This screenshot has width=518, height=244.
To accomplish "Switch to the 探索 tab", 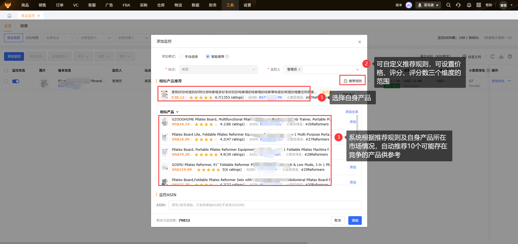I will 24,26.
